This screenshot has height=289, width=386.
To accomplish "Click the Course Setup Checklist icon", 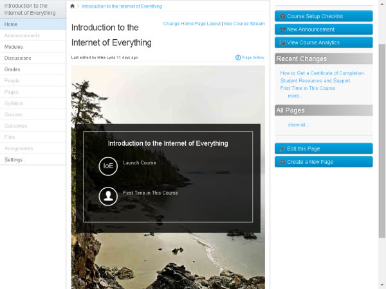I will (282, 16).
